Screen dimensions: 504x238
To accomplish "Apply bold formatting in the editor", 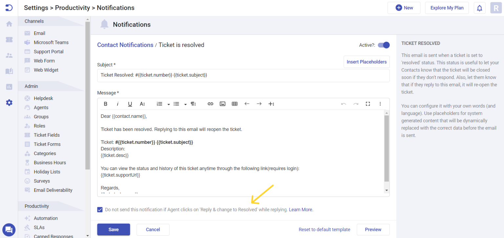I will tap(106, 104).
